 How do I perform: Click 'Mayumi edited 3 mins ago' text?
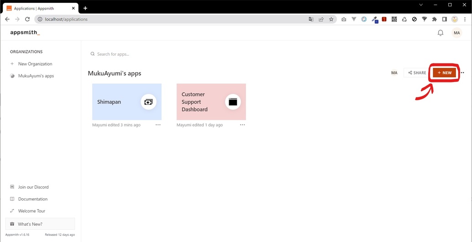(116, 125)
